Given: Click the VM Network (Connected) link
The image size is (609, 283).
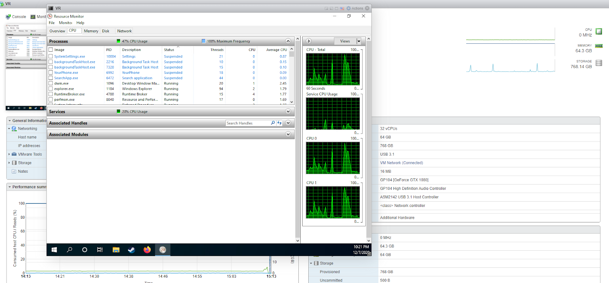Looking at the screenshot, I should 401,163.
